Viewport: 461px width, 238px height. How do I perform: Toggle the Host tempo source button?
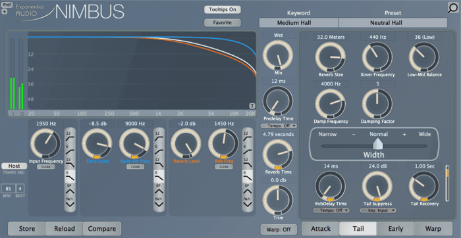click(x=14, y=166)
